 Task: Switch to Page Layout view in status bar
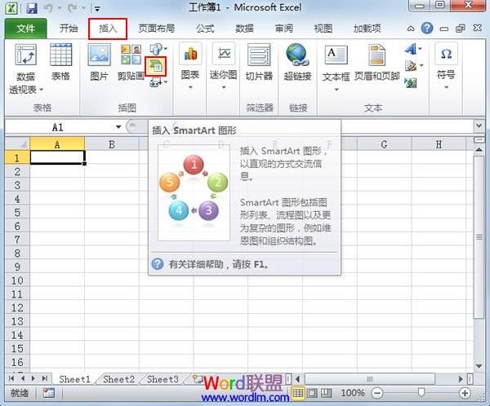tap(312, 393)
